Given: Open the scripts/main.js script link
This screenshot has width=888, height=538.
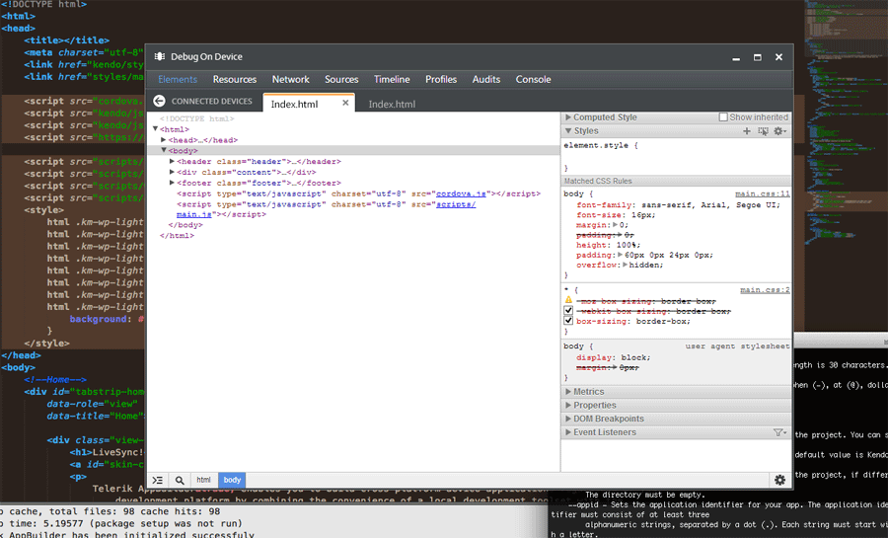Looking at the screenshot, I should point(456,204).
